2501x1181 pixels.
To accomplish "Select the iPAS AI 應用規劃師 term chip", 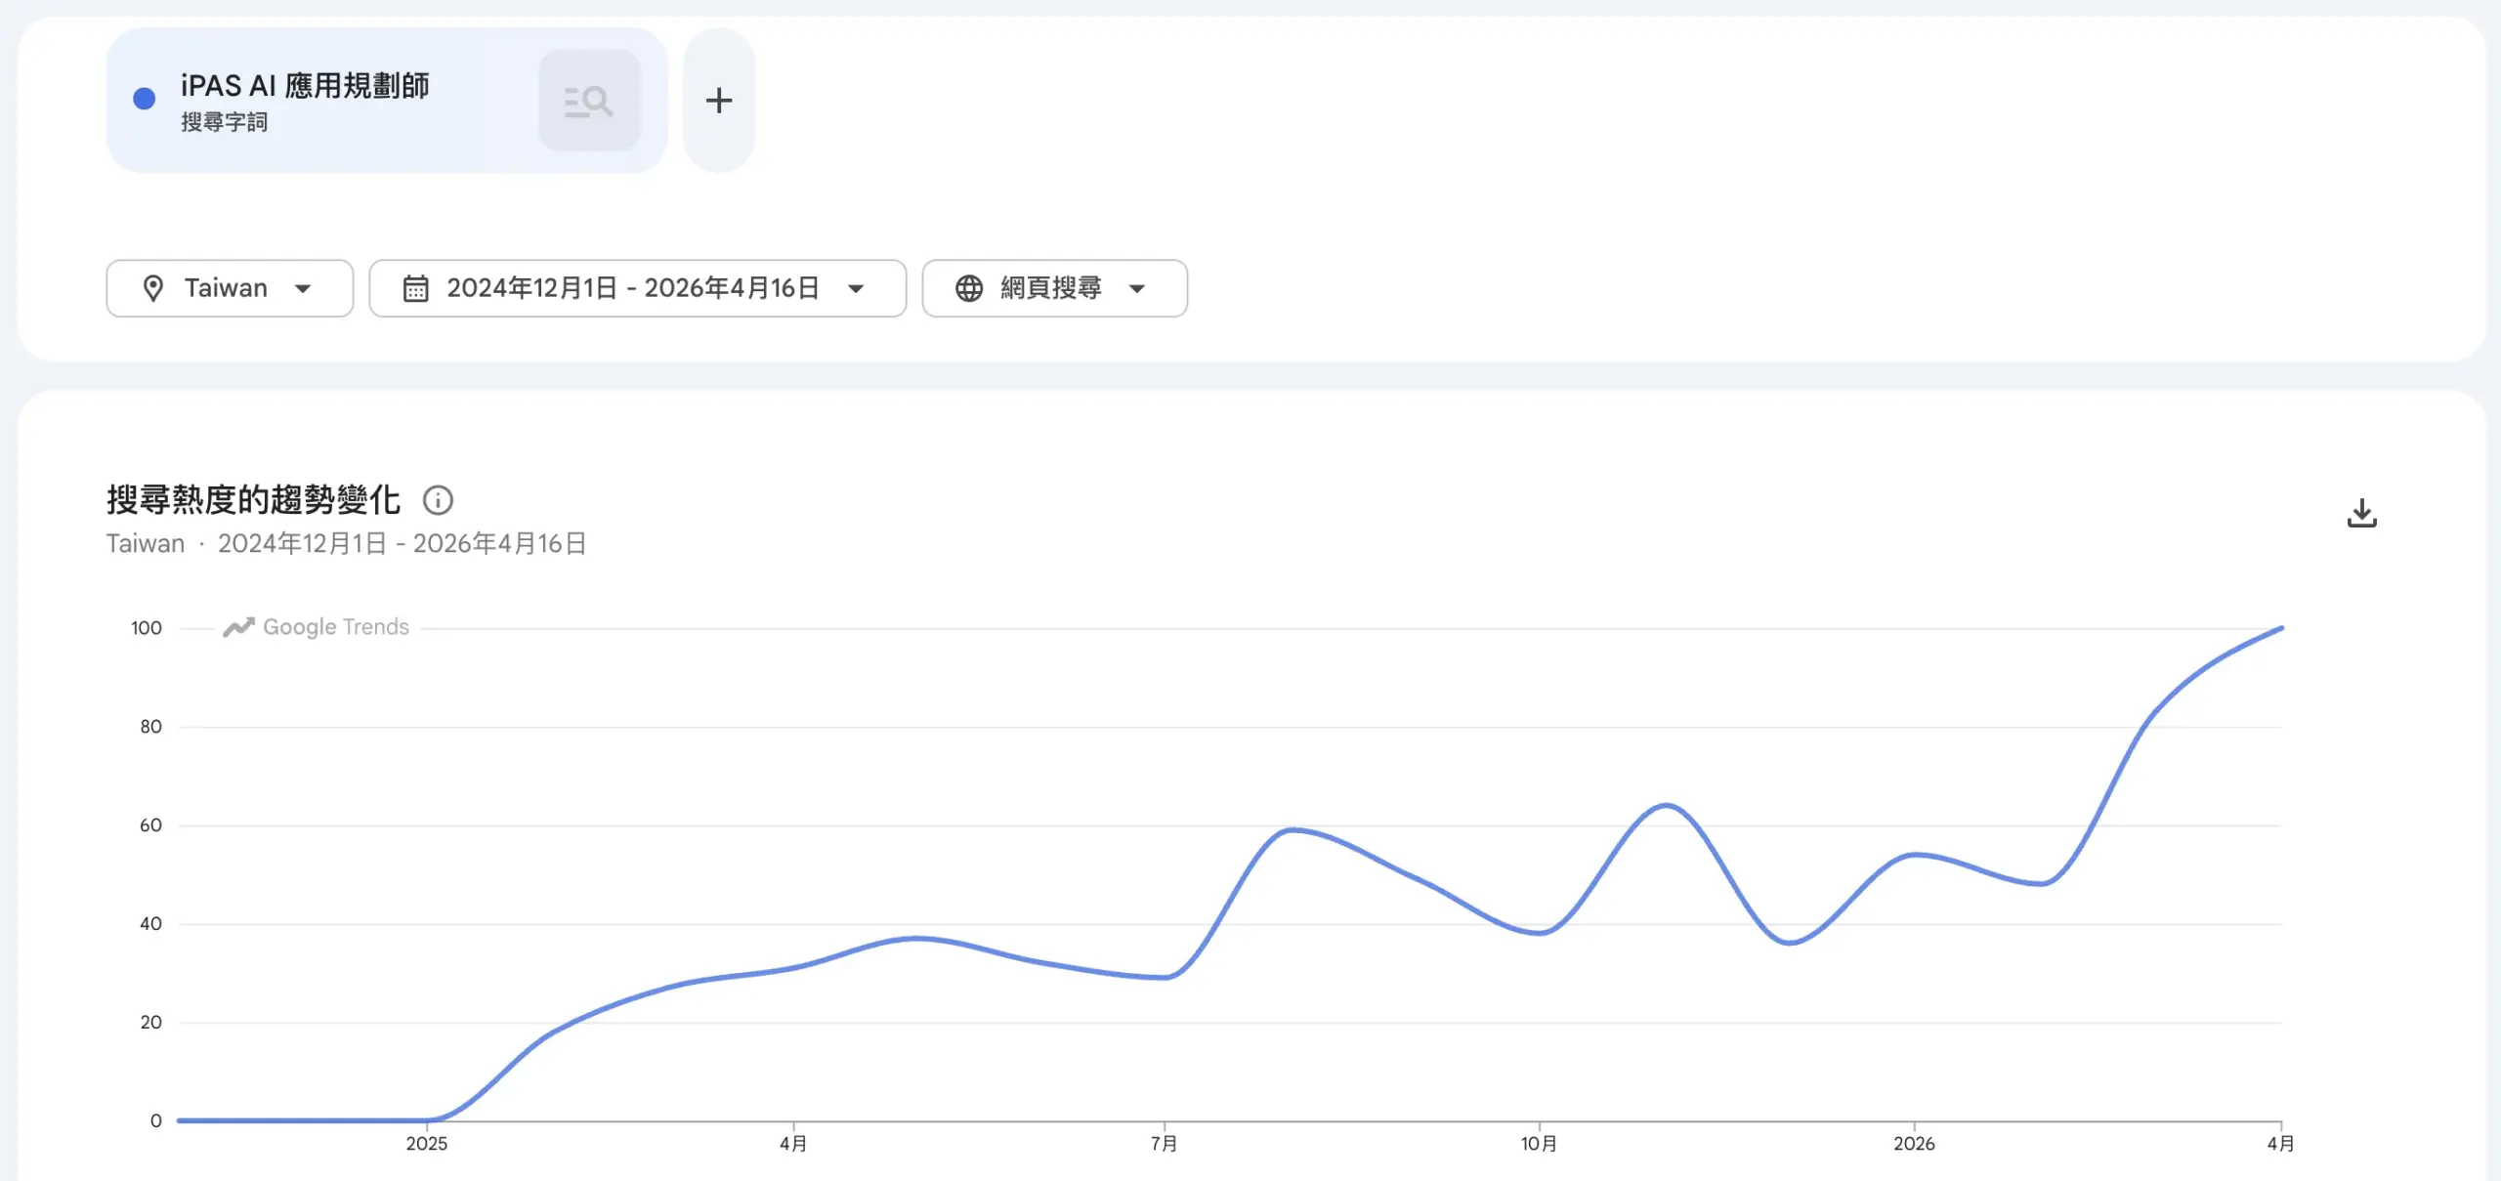I will (x=305, y=86).
